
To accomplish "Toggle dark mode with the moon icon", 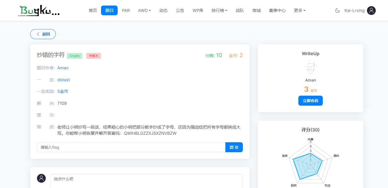I will click(x=337, y=10).
